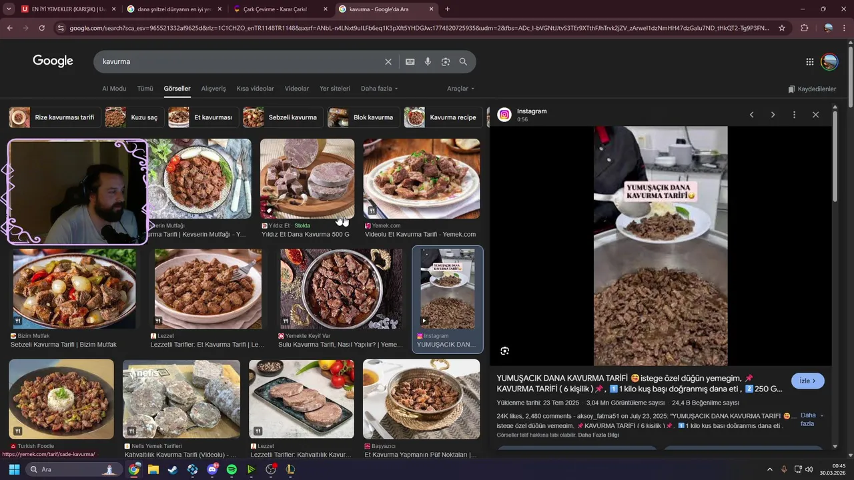Open the Turkish Foodie result thumbnail
The height and width of the screenshot is (480, 854).
(61, 399)
